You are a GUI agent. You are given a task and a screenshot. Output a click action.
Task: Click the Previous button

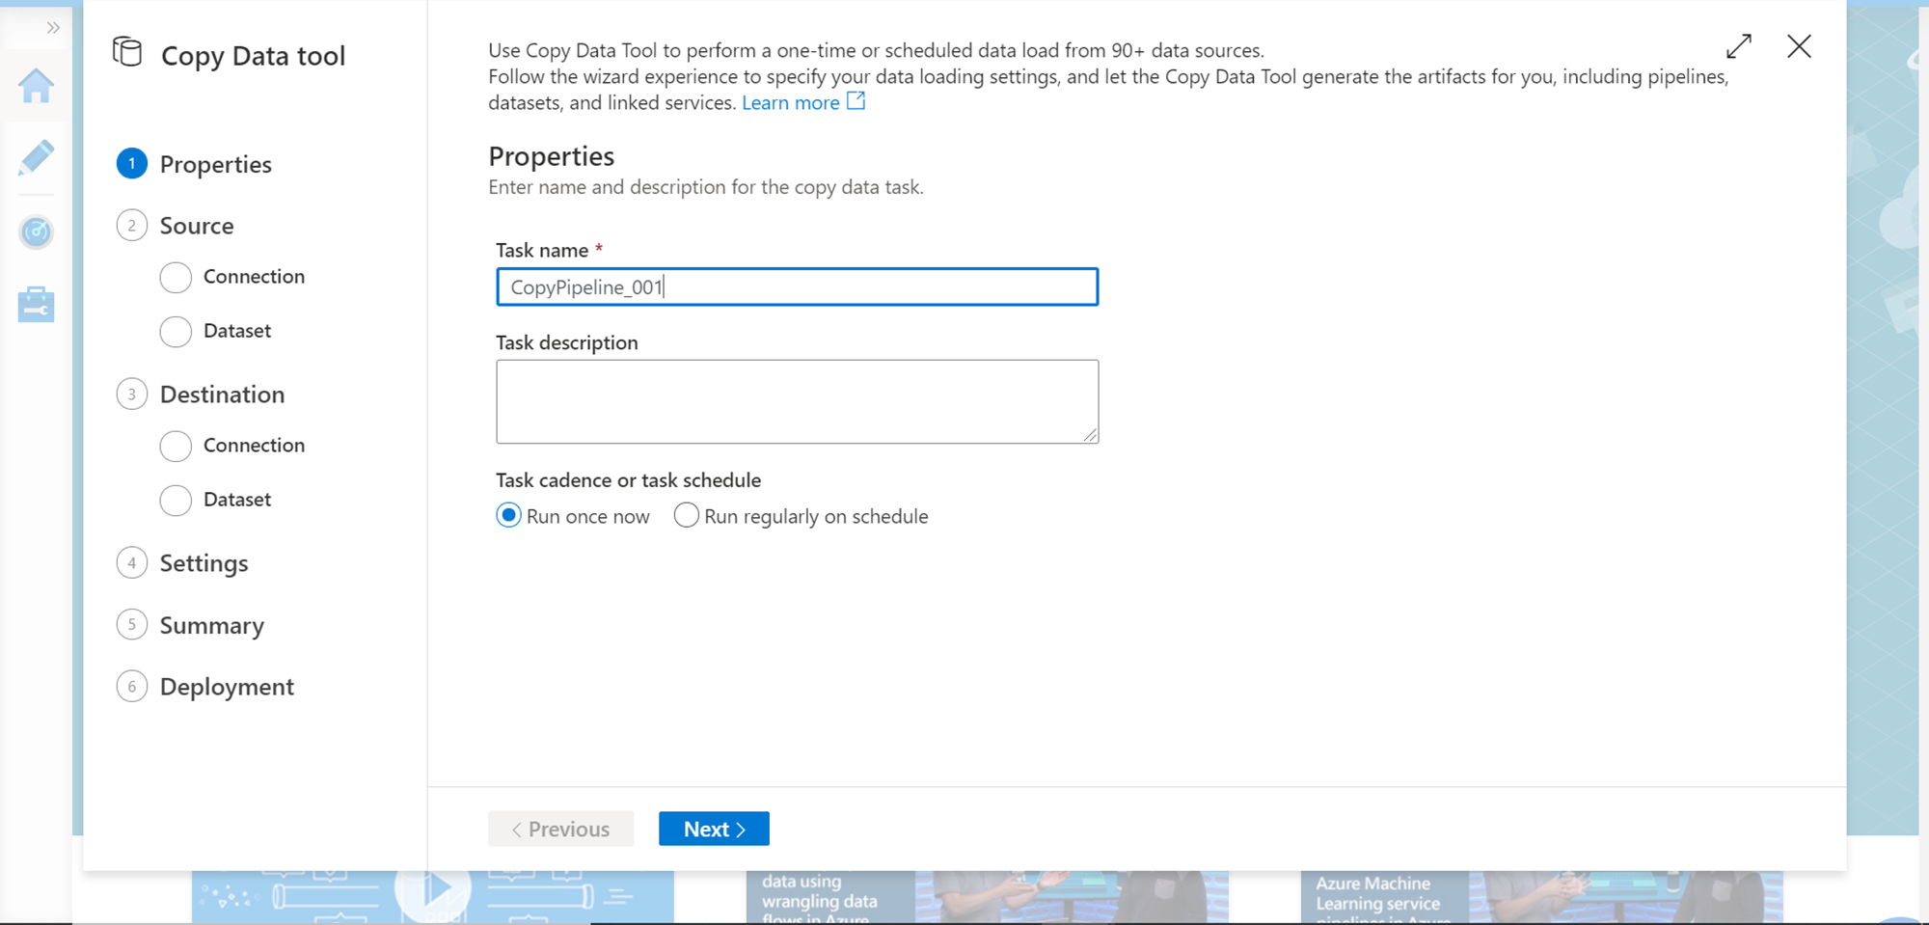pos(560,829)
